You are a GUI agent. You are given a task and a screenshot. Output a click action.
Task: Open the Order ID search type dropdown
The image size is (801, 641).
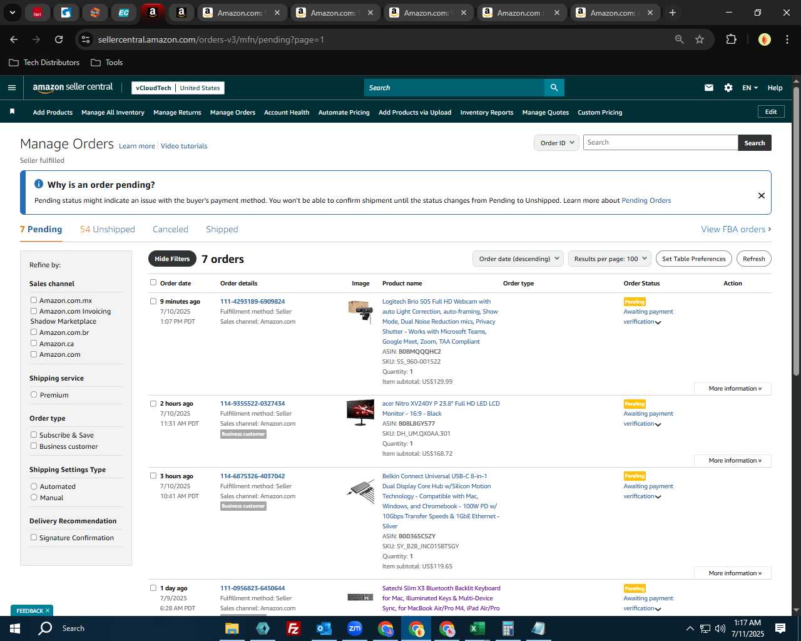[x=556, y=143]
